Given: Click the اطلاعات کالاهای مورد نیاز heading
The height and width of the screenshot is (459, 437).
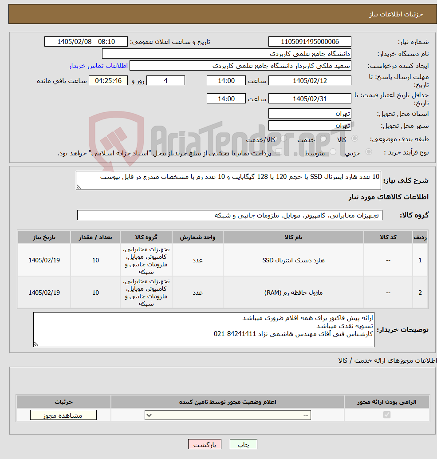Looking at the screenshot, I should [x=389, y=197].
